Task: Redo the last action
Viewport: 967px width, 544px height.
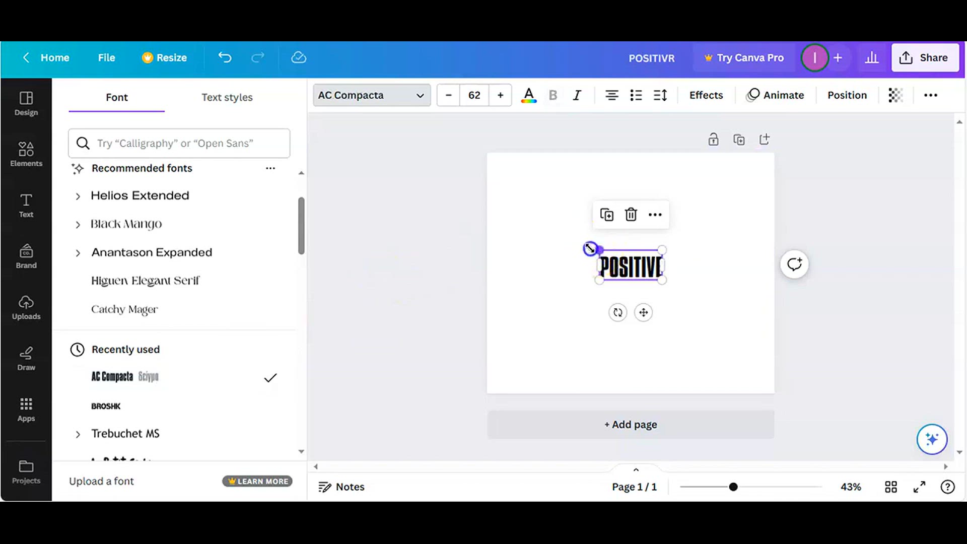Action: (258, 57)
